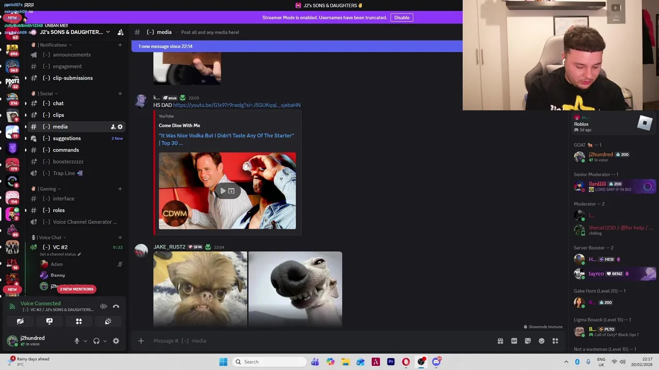Open apps launcher in message bar
Image resolution: width=659 pixels, height=370 pixels.
556,341
